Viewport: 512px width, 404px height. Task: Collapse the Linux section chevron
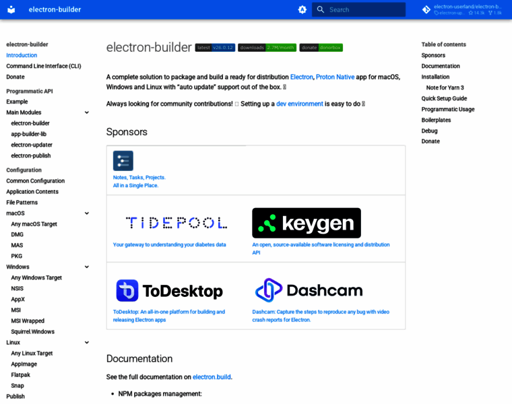tap(87, 343)
